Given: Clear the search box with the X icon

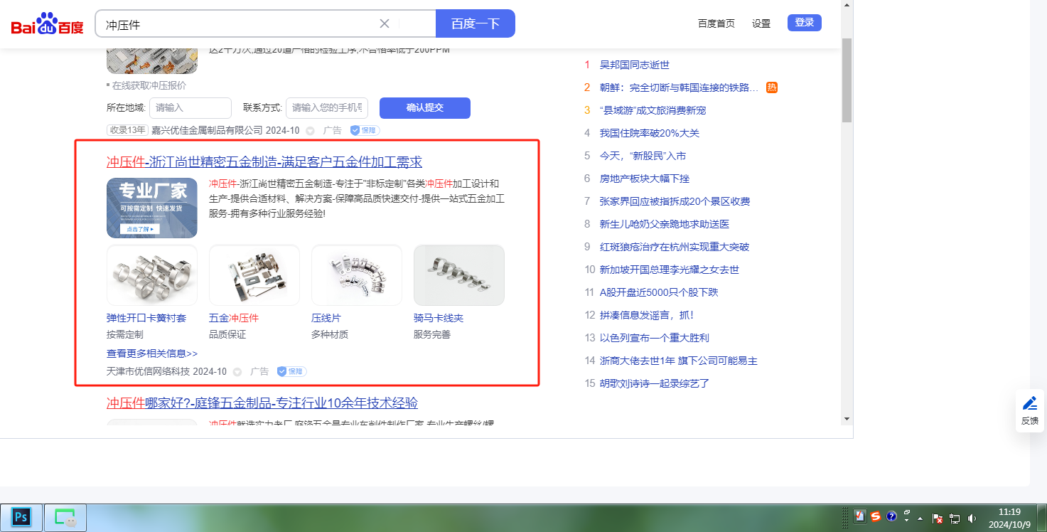Looking at the screenshot, I should click(385, 23).
